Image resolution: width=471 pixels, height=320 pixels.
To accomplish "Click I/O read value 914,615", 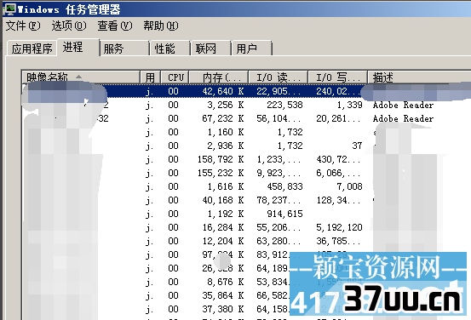I will click(x=284, y=214).
